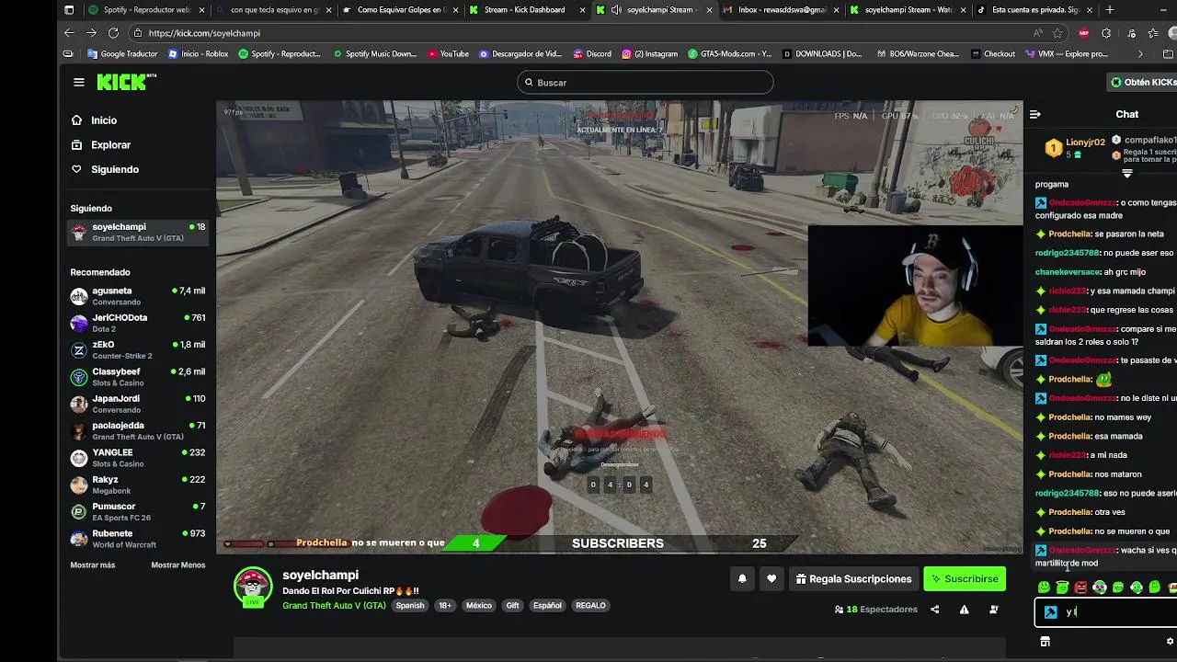Image resolution: width=1177 pixels, height=662 pixels.
Task: Click the Suscribirse button
Action: coord(965,579)
